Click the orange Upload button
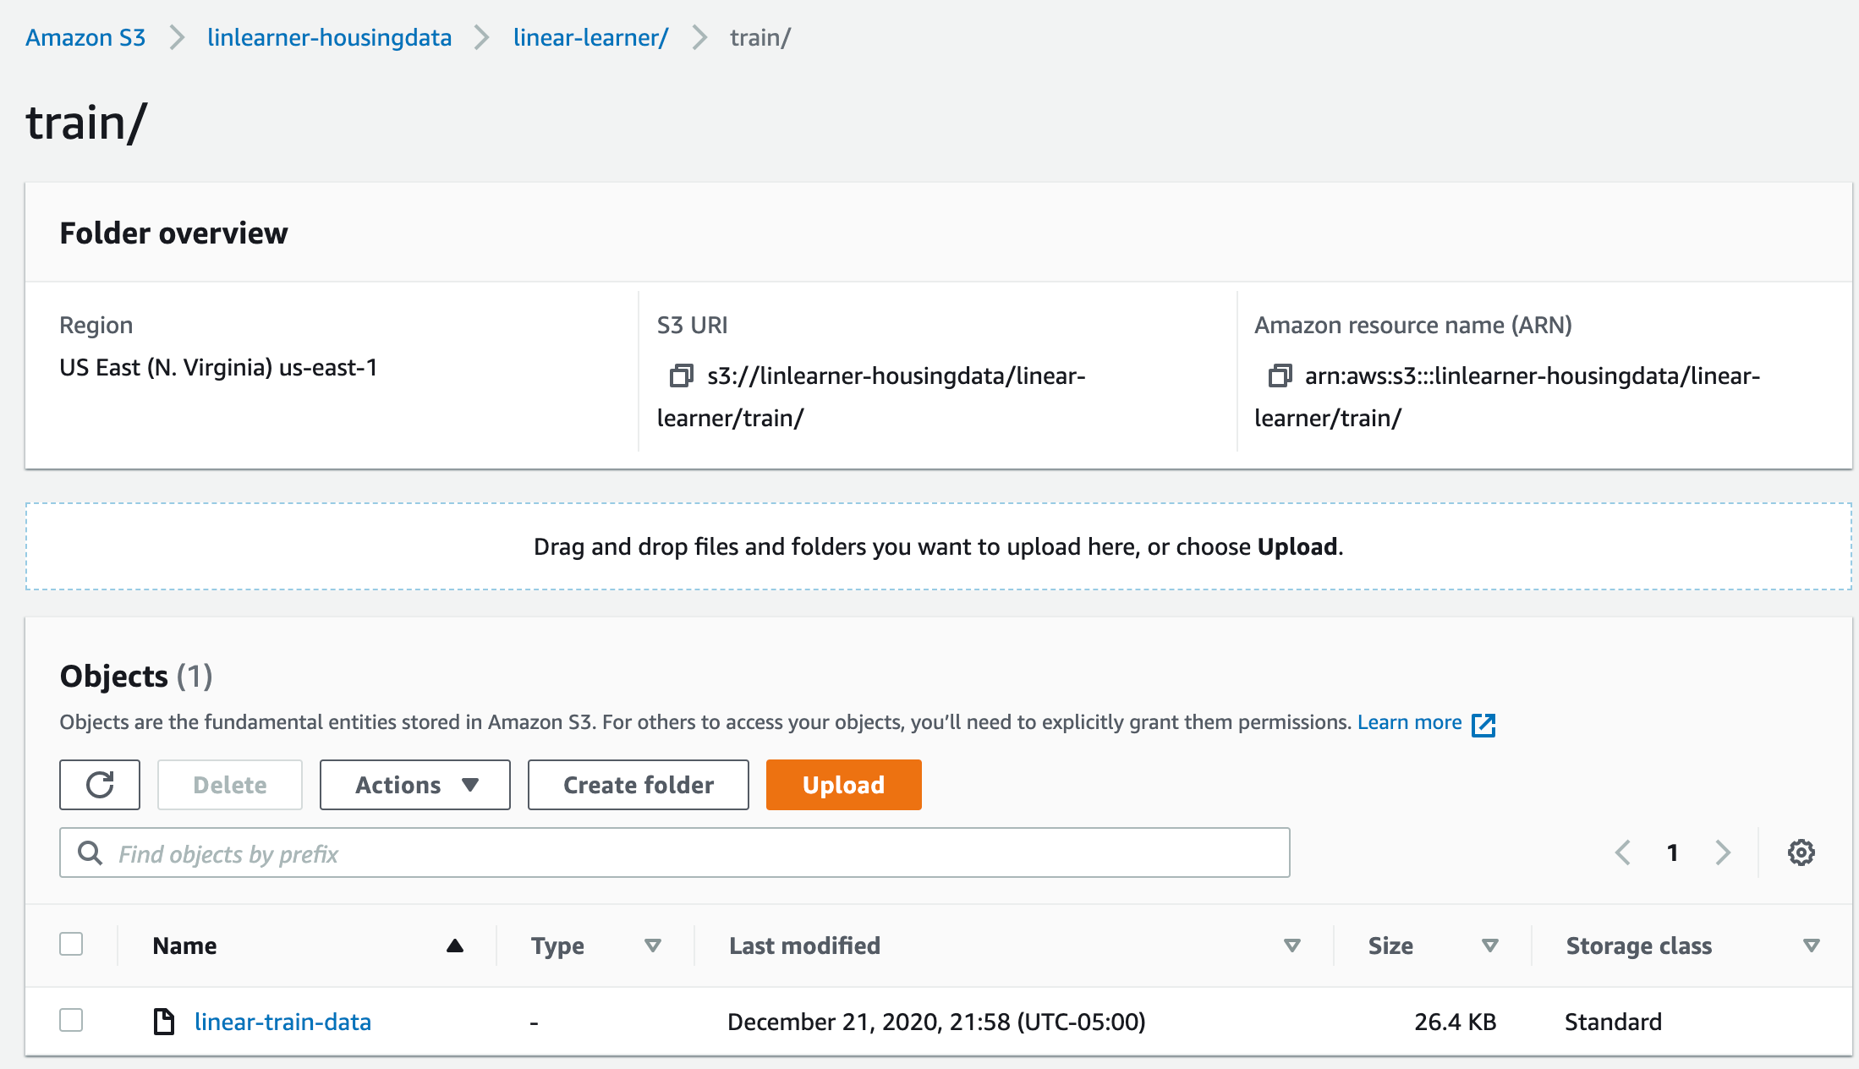 [843, 785]
